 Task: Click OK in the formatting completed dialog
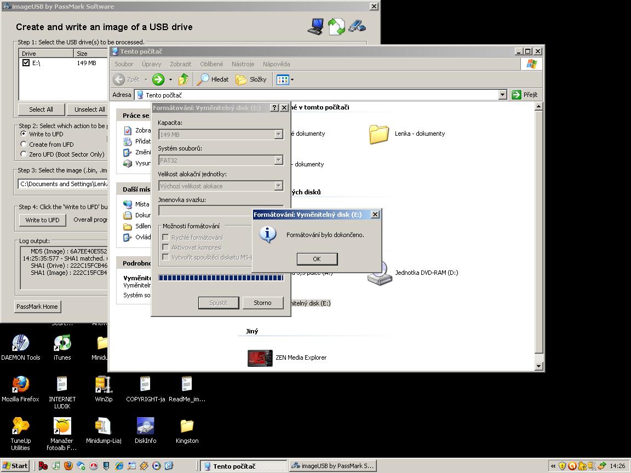[317, 259]
